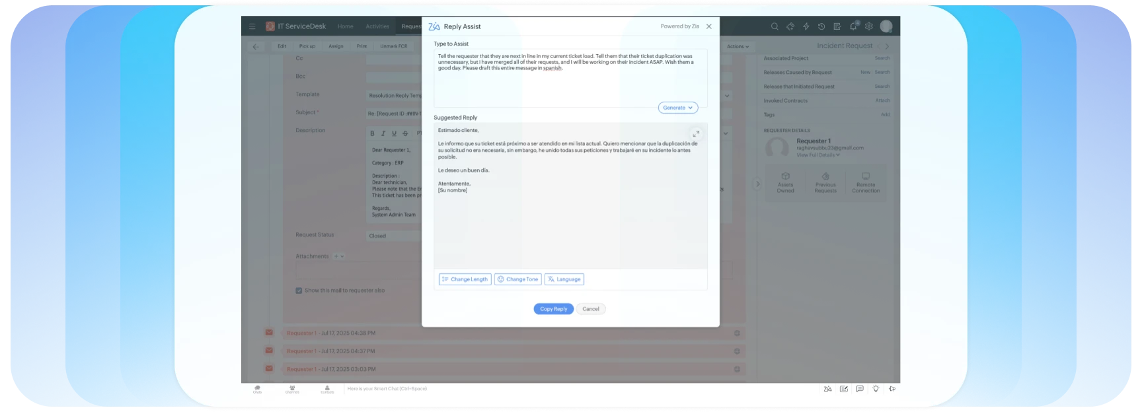
Task: Click New next to Releases Caused by Request
Action: 865,72
